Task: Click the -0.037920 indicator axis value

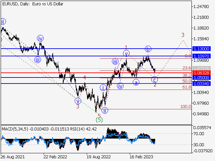Action: (x=203, y=151)
